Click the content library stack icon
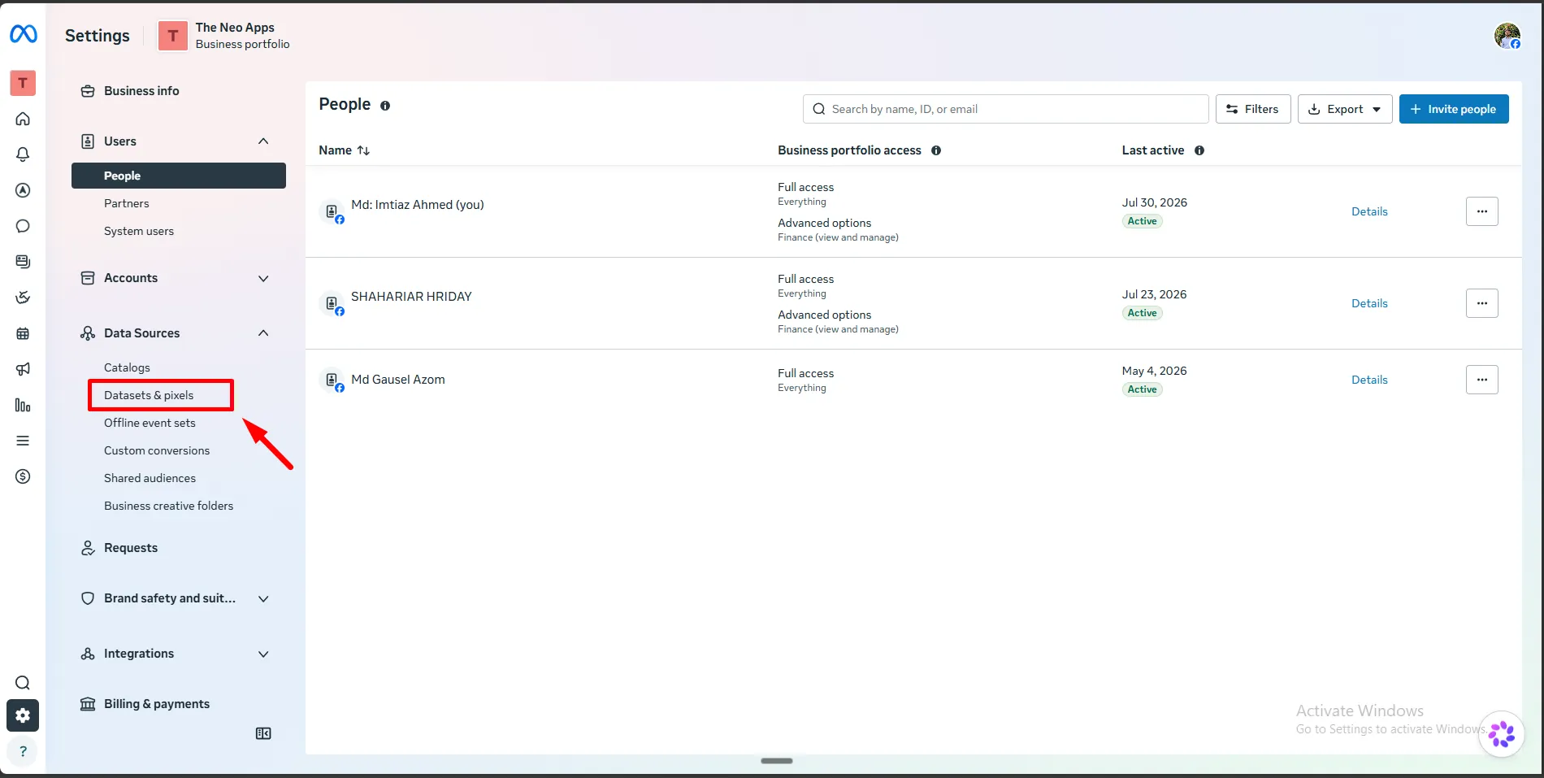This screenshot has height=778, width=1544. click(23, 262)
